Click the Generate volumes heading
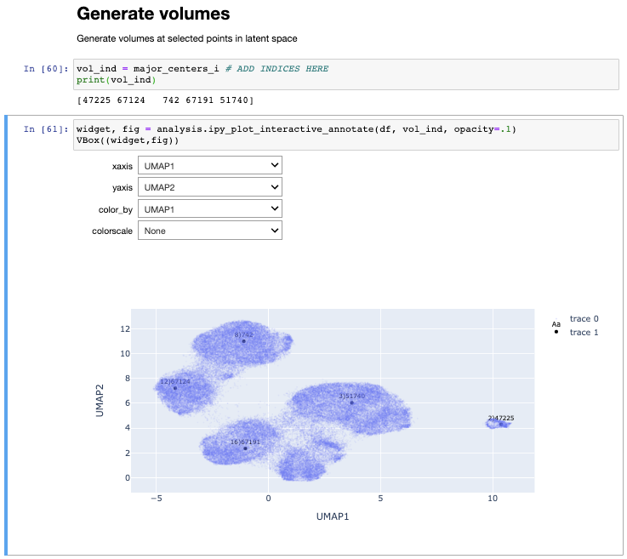This screenshot has height=559, width=627. click(x=153, y=14)
